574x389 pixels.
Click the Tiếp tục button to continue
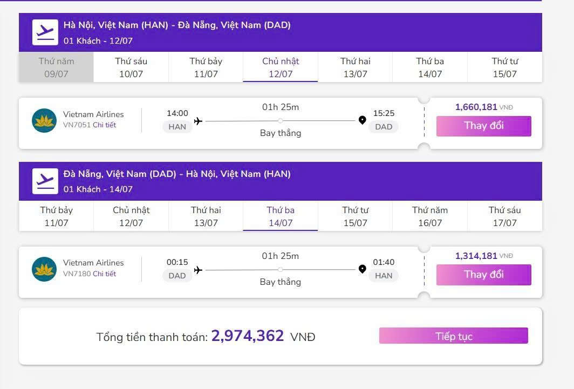pyautogui.click(x=454, y=336)
